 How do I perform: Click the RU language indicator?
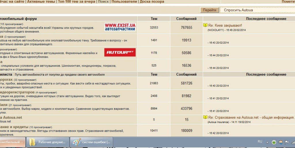[260, 142]
